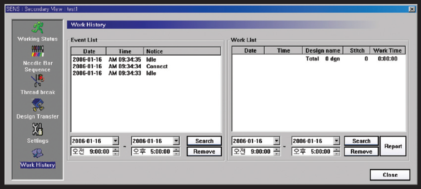Select the Thread break scissors icon

38,81
